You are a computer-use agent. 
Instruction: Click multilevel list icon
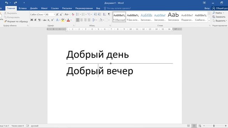89,14
